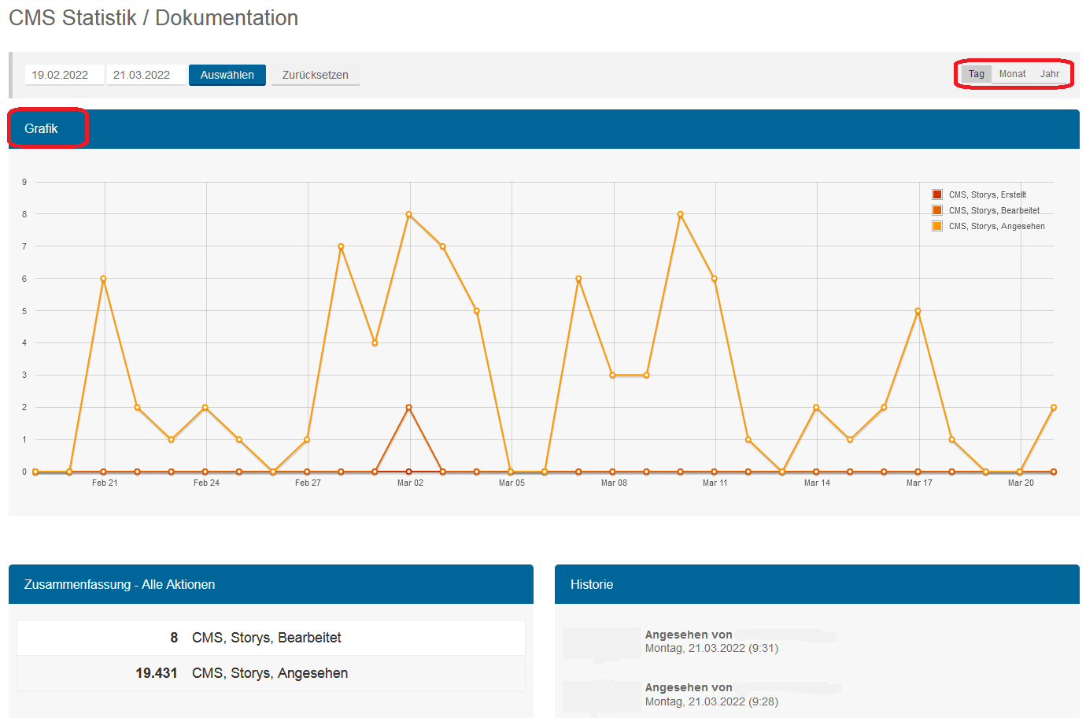Switch to Jahr view

pyautogui.click(x=1049, y=74)
